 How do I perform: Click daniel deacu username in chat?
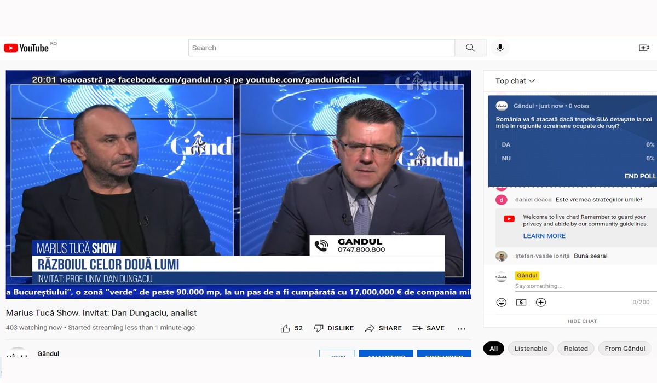(x=533, y=200)
